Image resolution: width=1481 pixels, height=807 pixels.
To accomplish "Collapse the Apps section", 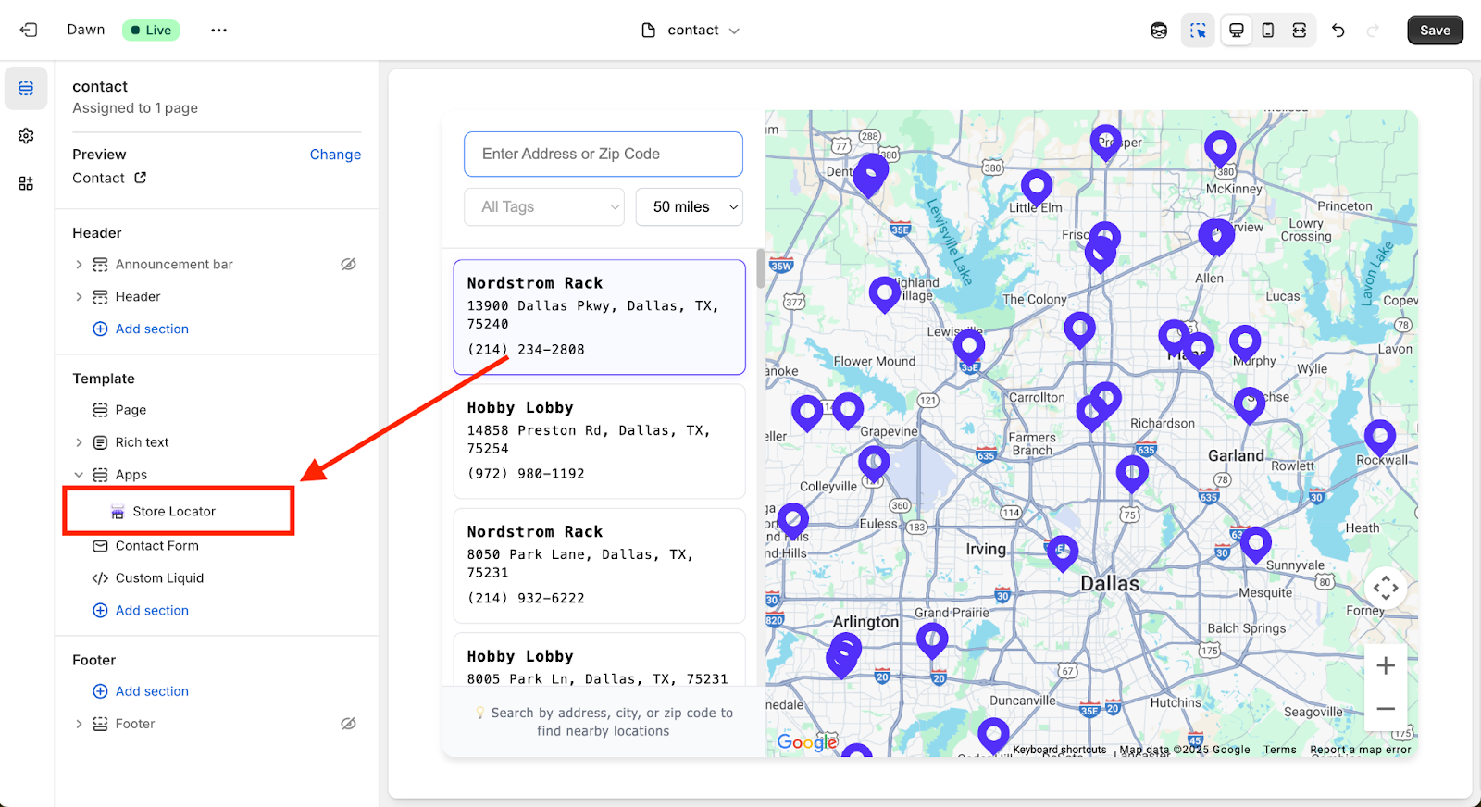I will pyautogui.click(x=79, y=475).
